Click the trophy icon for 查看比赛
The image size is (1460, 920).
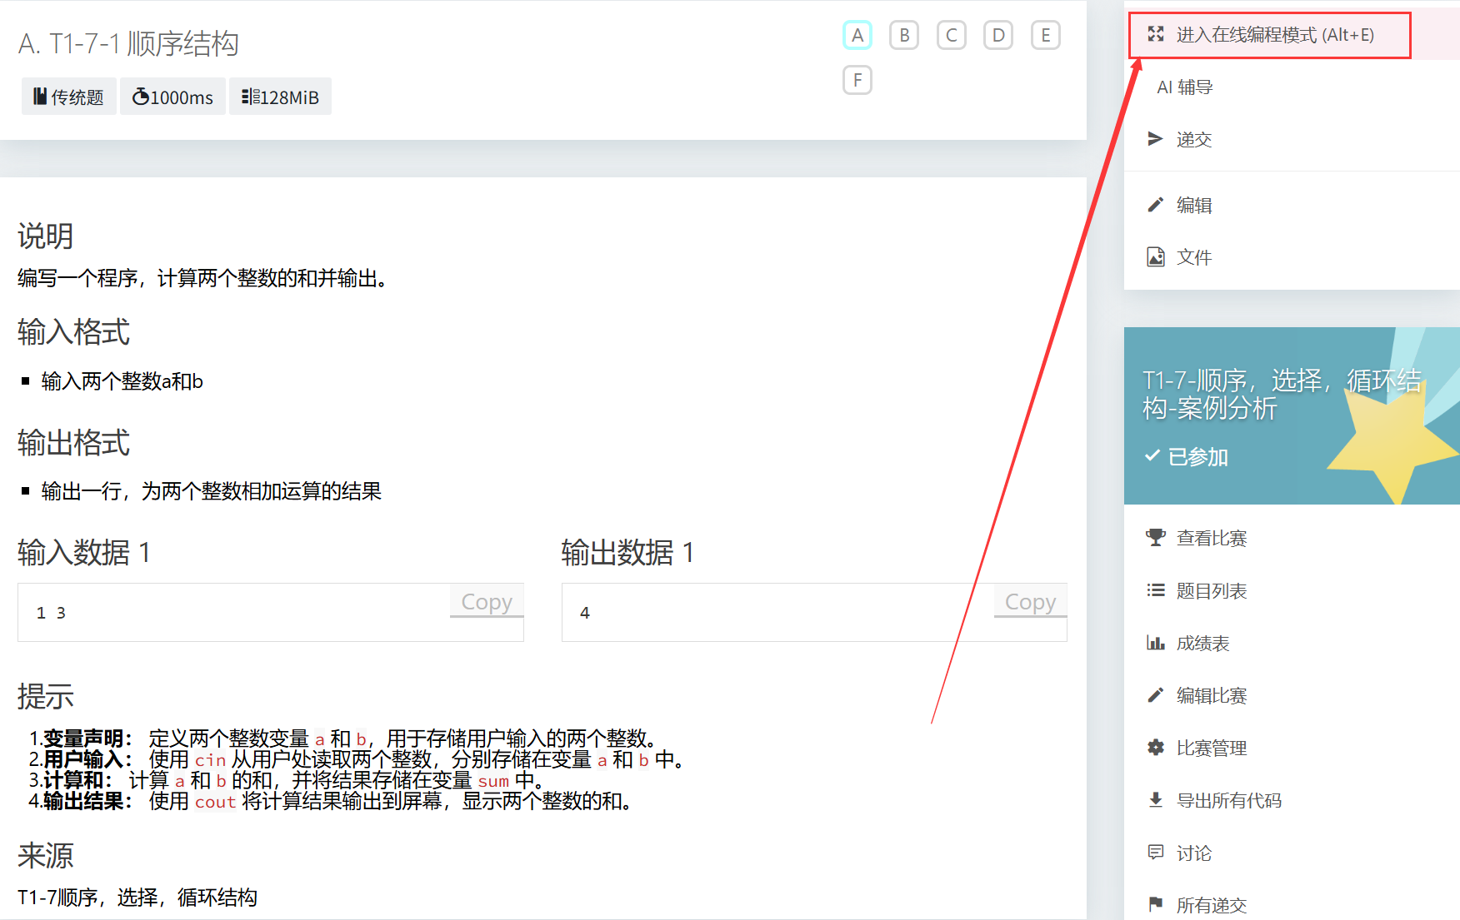(1155, 538)
